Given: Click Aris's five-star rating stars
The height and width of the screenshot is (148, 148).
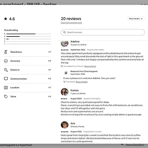Looking at the screenshot, I should tap(64, 132).
